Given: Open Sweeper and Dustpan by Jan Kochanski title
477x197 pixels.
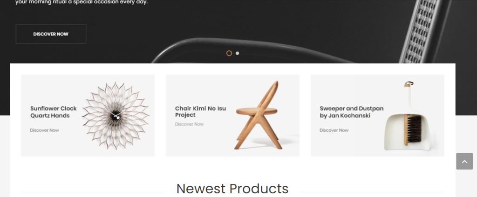Looking at the screenshot, I should [351, 112].
